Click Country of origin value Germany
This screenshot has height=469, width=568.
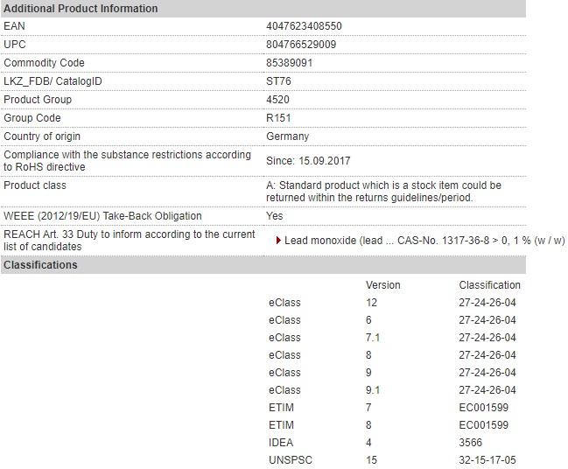click(287, 136)
